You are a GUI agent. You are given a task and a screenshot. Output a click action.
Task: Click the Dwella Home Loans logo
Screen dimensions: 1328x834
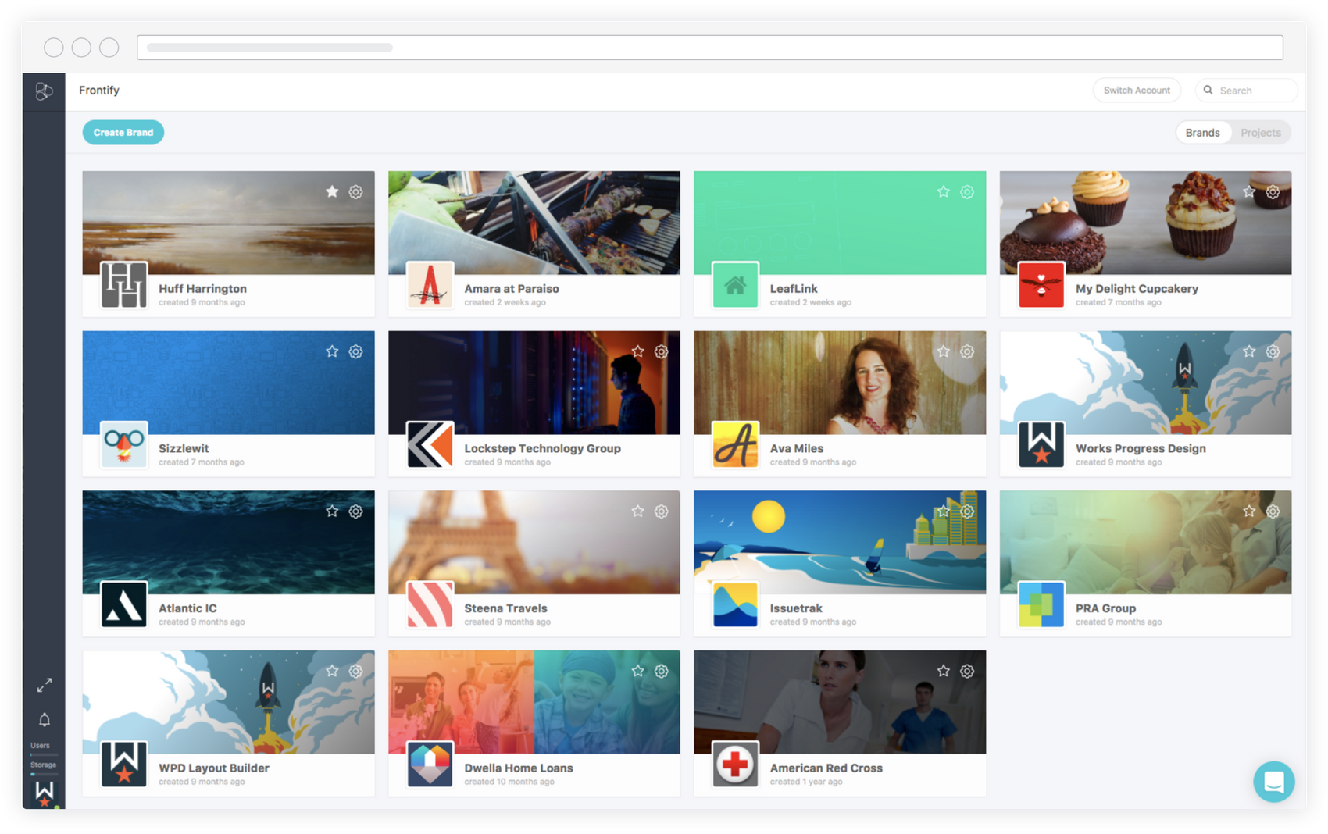[430, 764]
